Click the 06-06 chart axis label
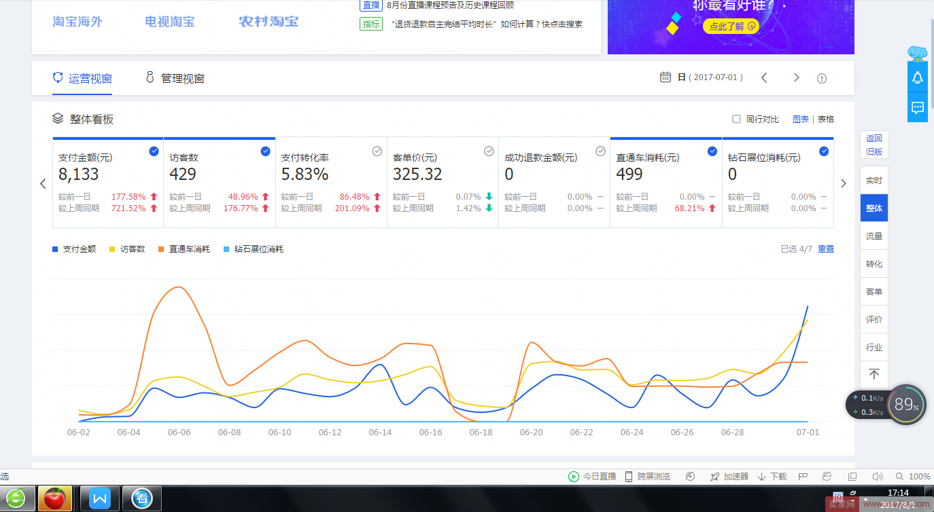 [x=179, y=432]
